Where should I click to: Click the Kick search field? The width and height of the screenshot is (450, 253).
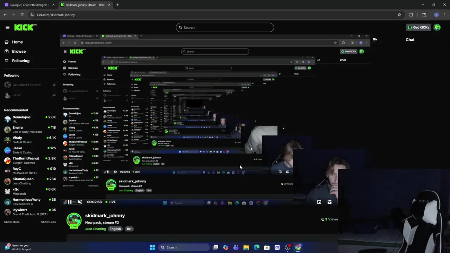pyautogui.click(x=225, y=27)
